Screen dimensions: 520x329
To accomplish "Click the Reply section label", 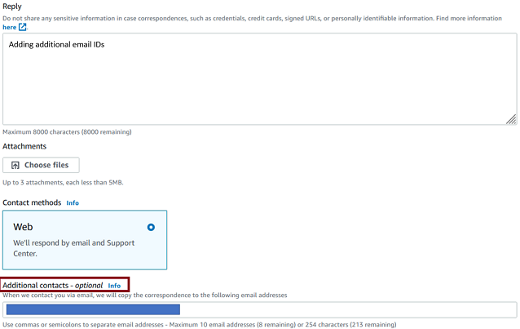I will pyautogui.click(x=12, y=6).
